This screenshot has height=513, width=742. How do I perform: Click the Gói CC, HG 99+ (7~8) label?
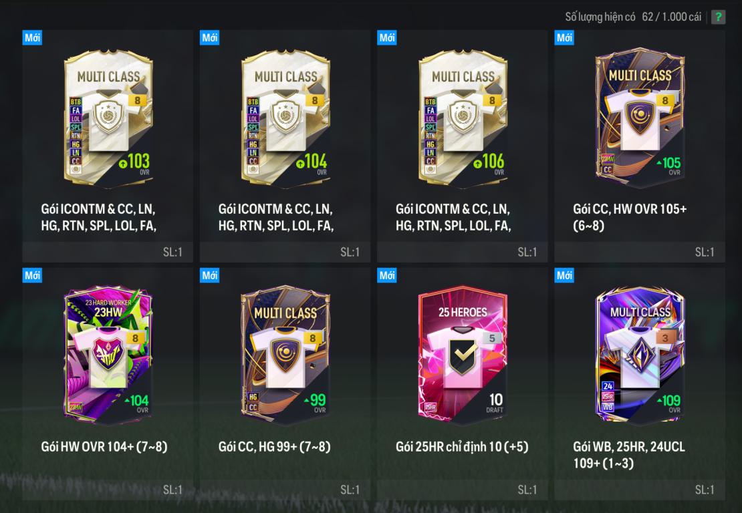pos(275,446)
